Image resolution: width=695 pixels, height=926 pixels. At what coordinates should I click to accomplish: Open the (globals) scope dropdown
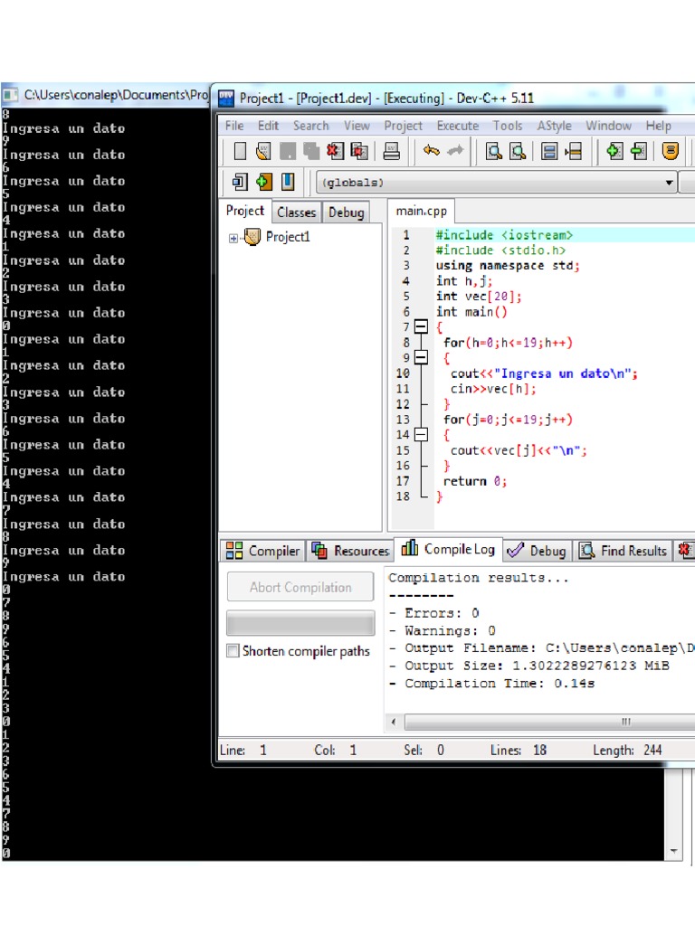coord(670,183)
